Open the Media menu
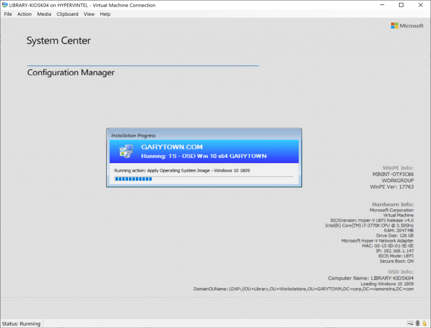 click(44, 14)
